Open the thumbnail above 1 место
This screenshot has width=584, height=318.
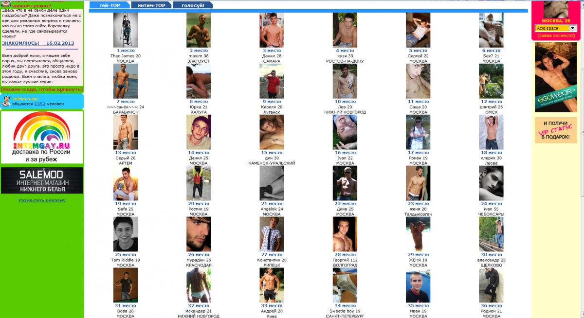tap(126, 30)
